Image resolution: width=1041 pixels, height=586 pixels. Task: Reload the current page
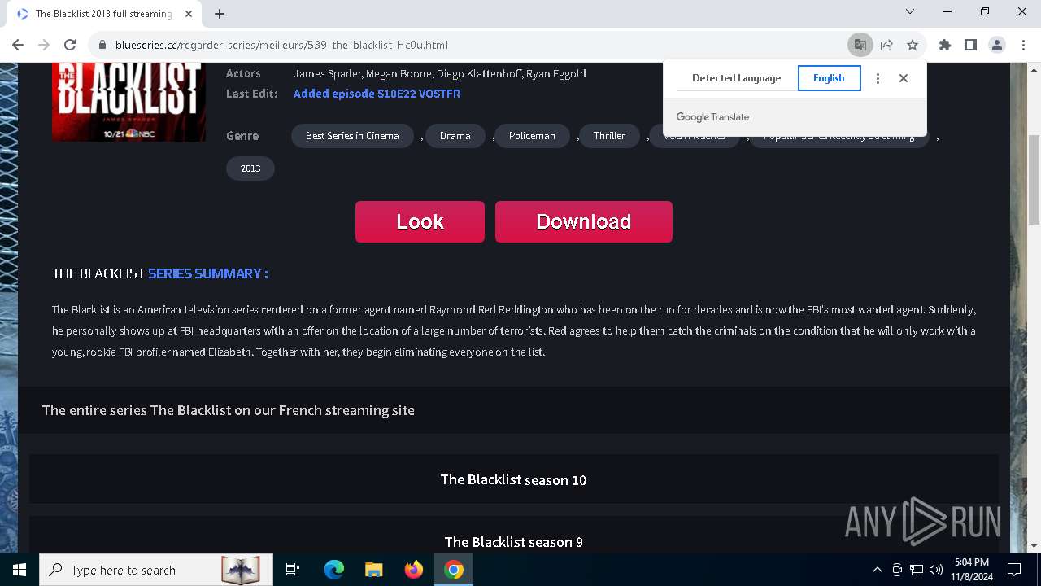click(x=70, y=45)
